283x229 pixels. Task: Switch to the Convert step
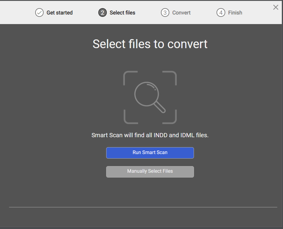coord(181,13)
